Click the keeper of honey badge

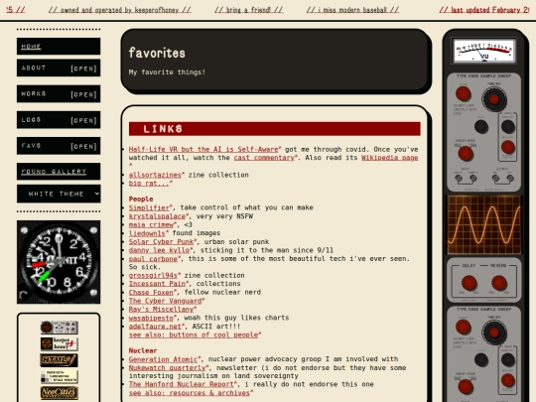pos(60,343)
